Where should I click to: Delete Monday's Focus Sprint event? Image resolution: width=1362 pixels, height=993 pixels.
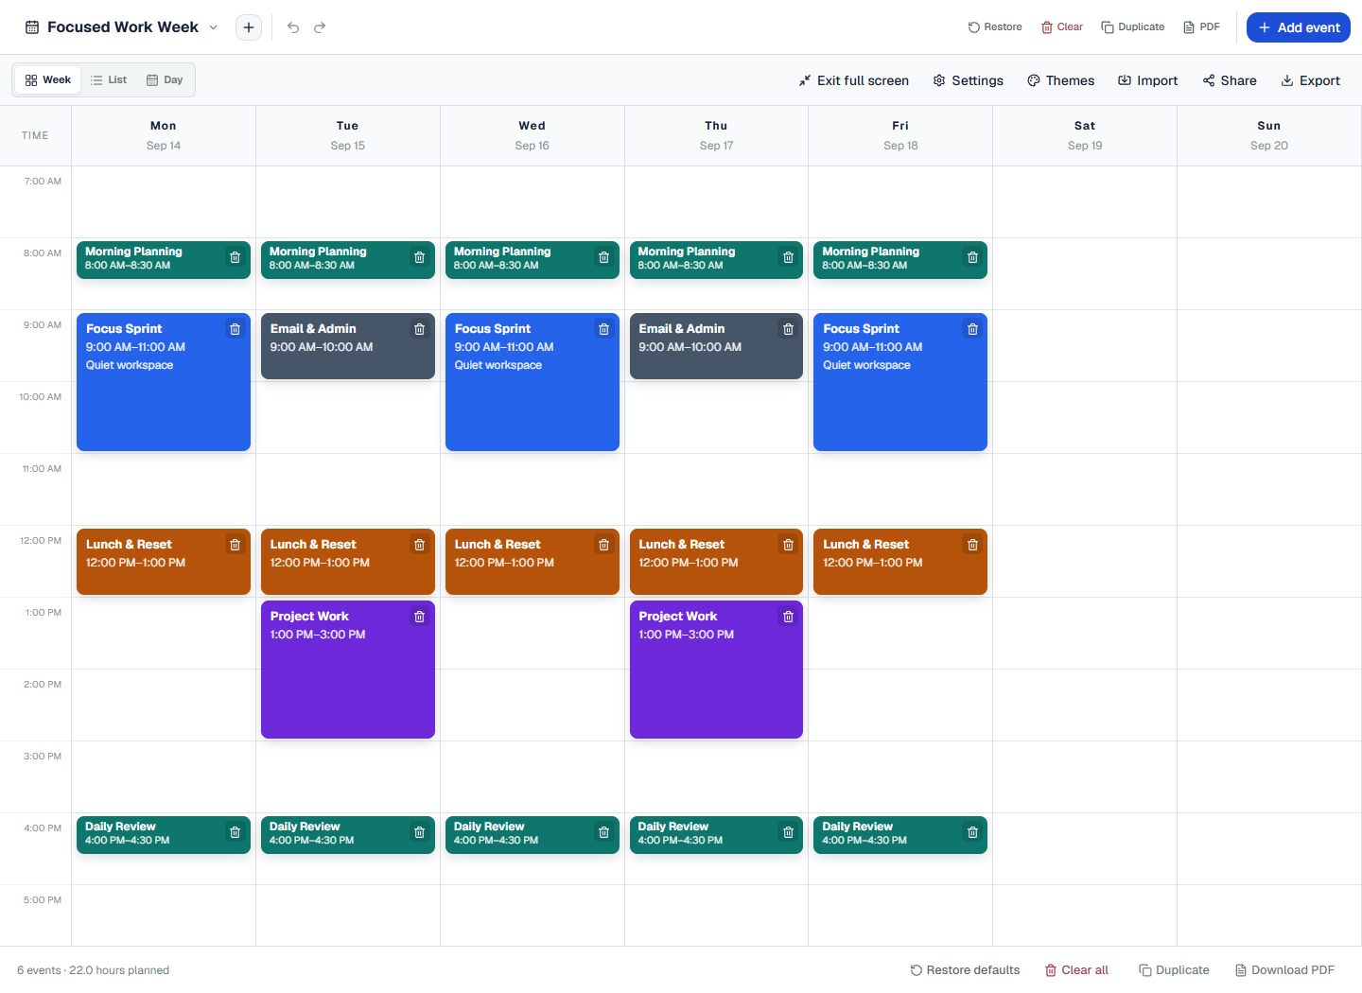pos(236,329)
